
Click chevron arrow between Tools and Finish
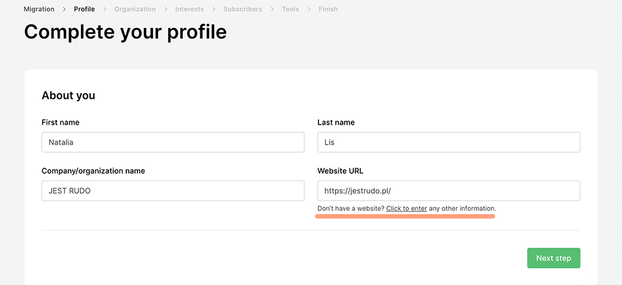(x=309, y=9)
